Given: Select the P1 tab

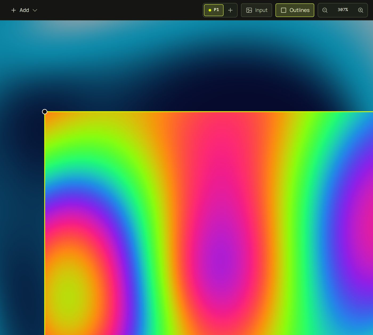Looking at the screenshot, I should [214, 10].
